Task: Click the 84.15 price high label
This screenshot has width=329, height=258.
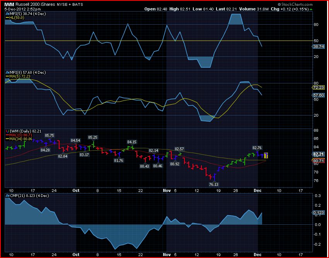Action: click(132, 142)
